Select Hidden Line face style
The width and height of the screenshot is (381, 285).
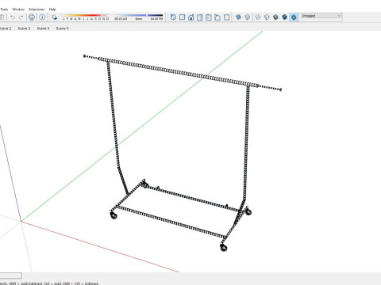267,17
